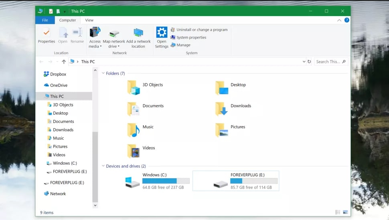Click the 64.8 GB free of 237 GB text
Screen dimensions: 389x220
(163, 187)
